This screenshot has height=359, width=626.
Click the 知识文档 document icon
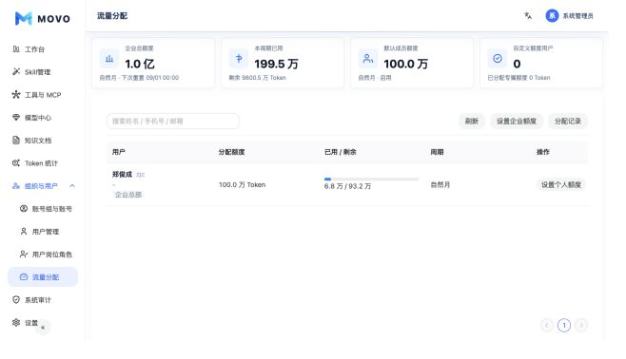[16, 141]
